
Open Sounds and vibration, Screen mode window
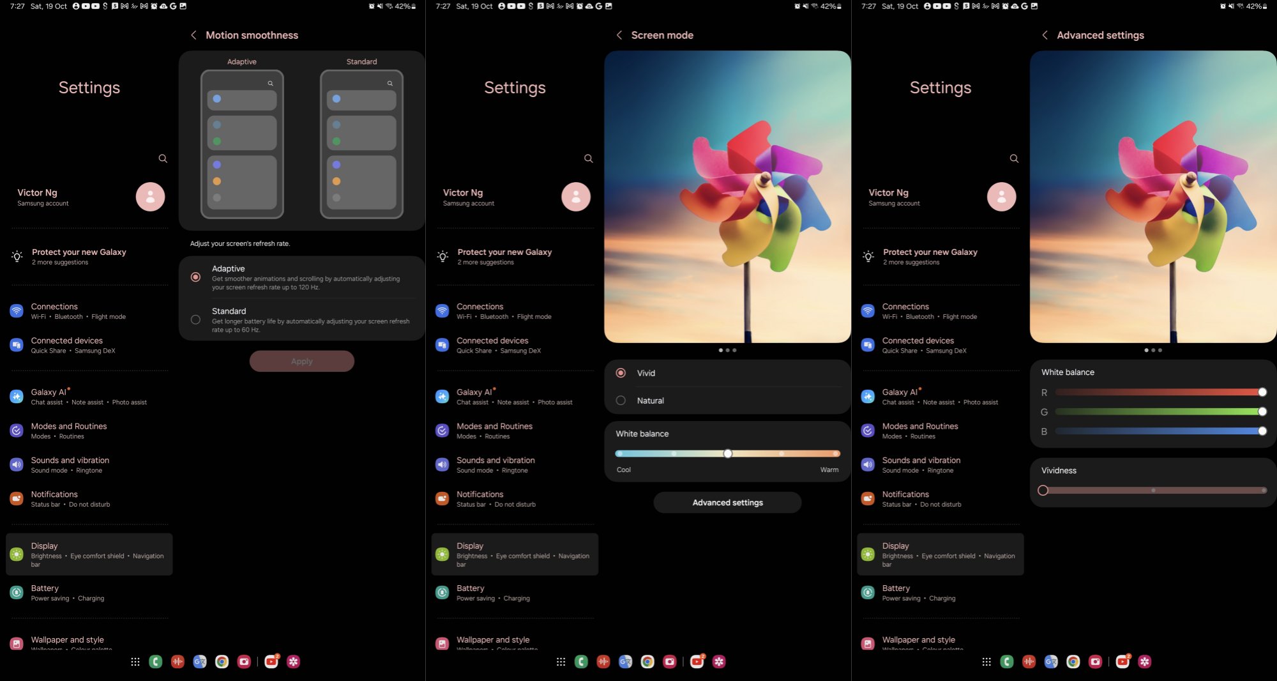click(x=515, y=464)
